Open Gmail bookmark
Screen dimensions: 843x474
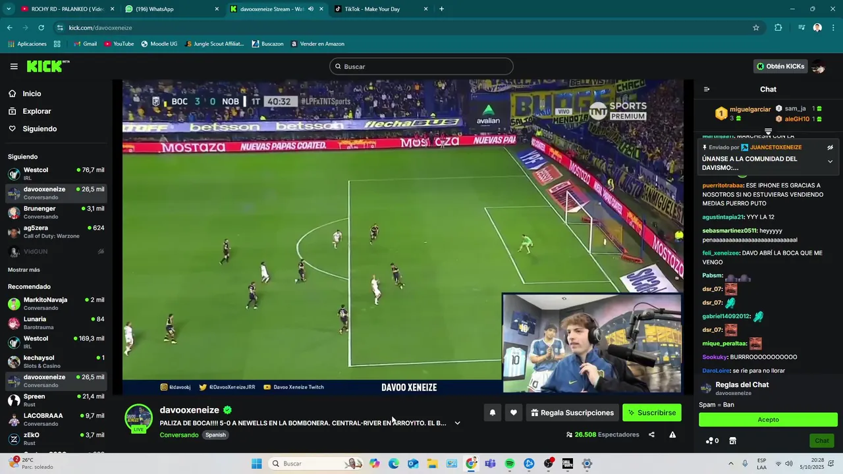[x=85, y=44]
